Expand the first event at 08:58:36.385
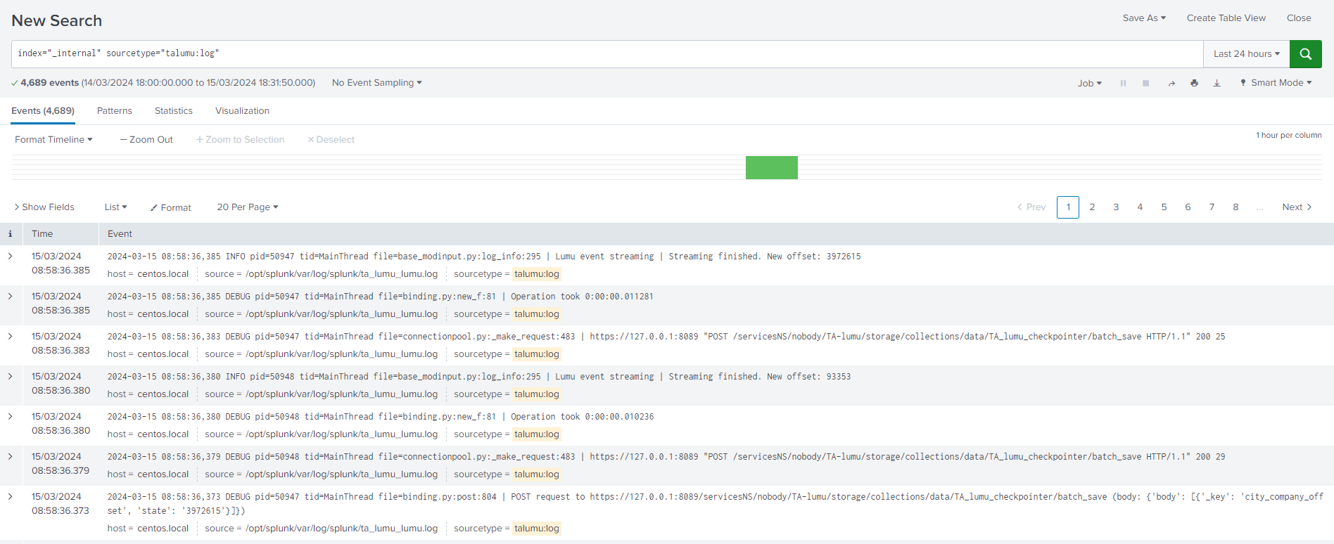1334x544 pixels. pyautogui.click(x=11, y=257)
